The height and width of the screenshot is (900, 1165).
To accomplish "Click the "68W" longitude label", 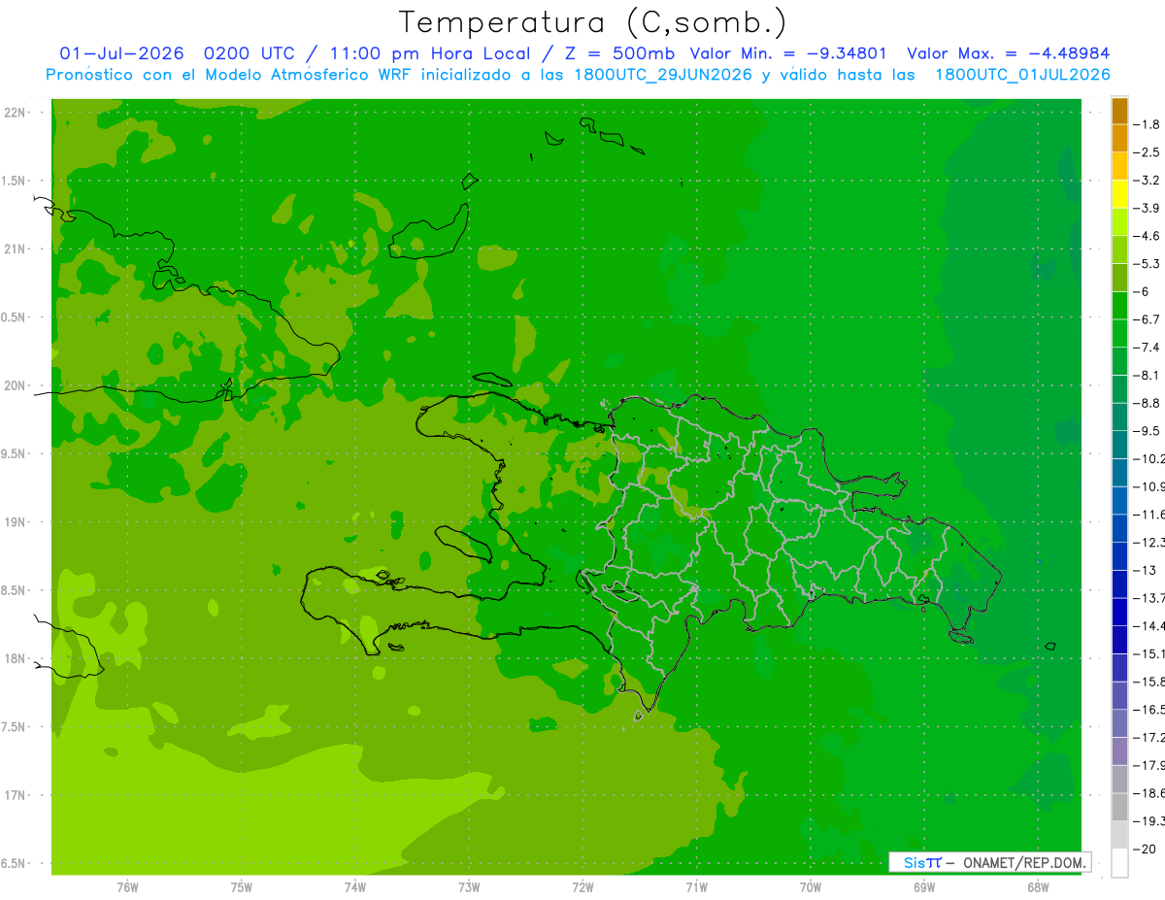I will pos(1037,886).
